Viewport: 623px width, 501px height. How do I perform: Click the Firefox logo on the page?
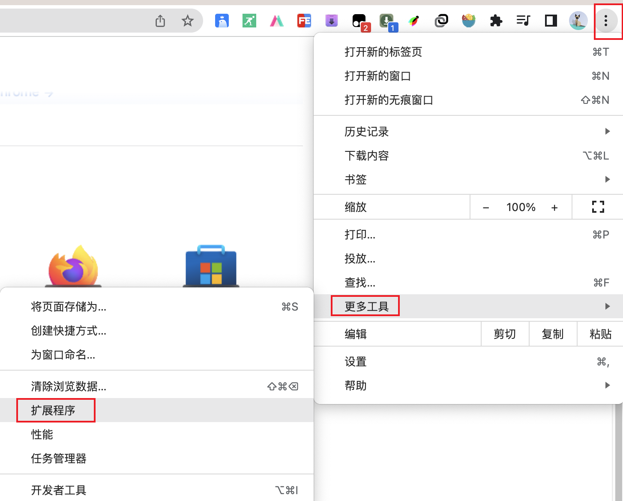[73, 266]
